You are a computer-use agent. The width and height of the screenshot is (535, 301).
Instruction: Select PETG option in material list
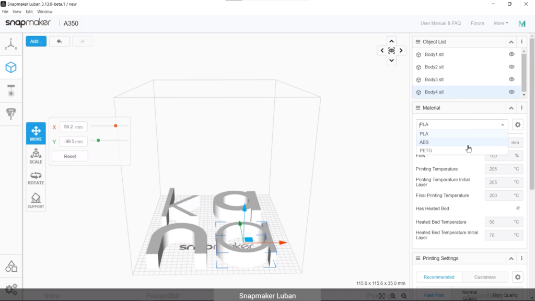click(x=426, y=150)
